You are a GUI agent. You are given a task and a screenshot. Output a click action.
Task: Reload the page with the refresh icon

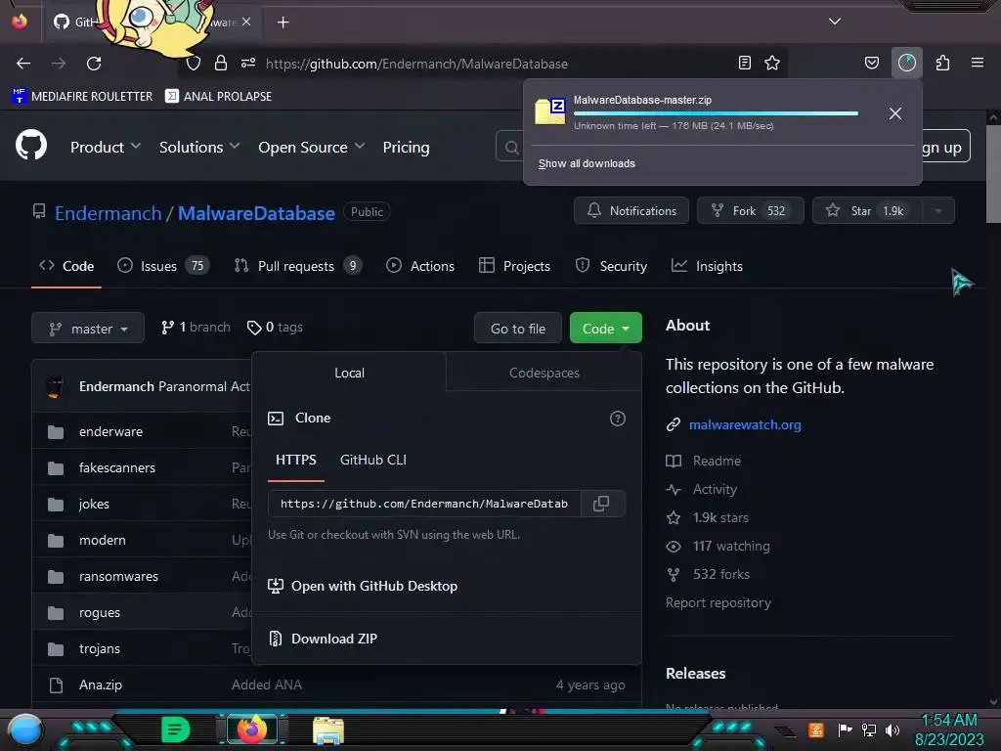click(94, 64)
